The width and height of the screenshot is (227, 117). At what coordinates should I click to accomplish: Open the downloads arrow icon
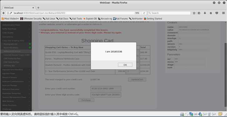pyautogui.click(x=205, y=13)
